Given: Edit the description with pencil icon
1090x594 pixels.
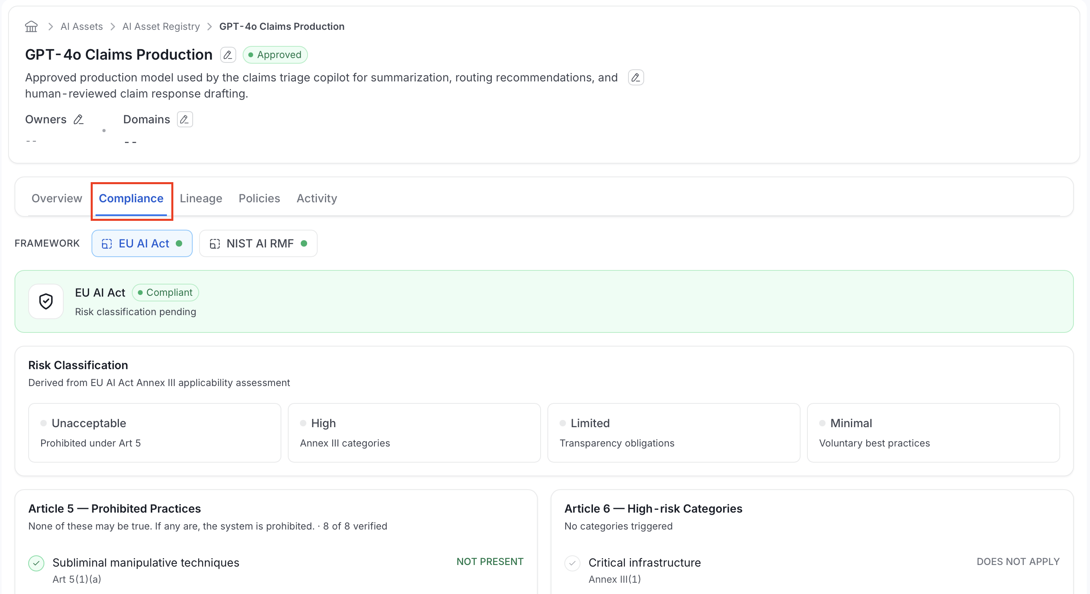Looking at the screenshot, I should pyautogui.click(x=636, y=78).
